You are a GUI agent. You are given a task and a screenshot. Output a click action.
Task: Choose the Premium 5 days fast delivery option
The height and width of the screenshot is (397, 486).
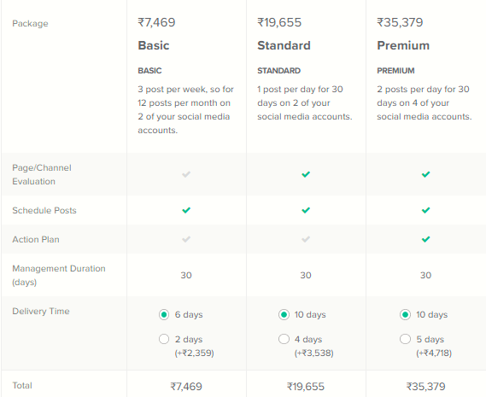405,339
